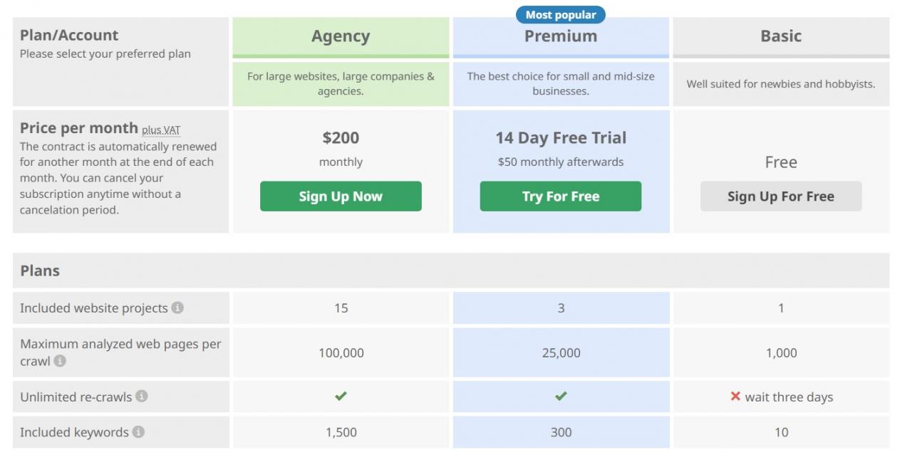Select the Basic plan header
This screenshot has height=452, width=905.
pos(781,36)
